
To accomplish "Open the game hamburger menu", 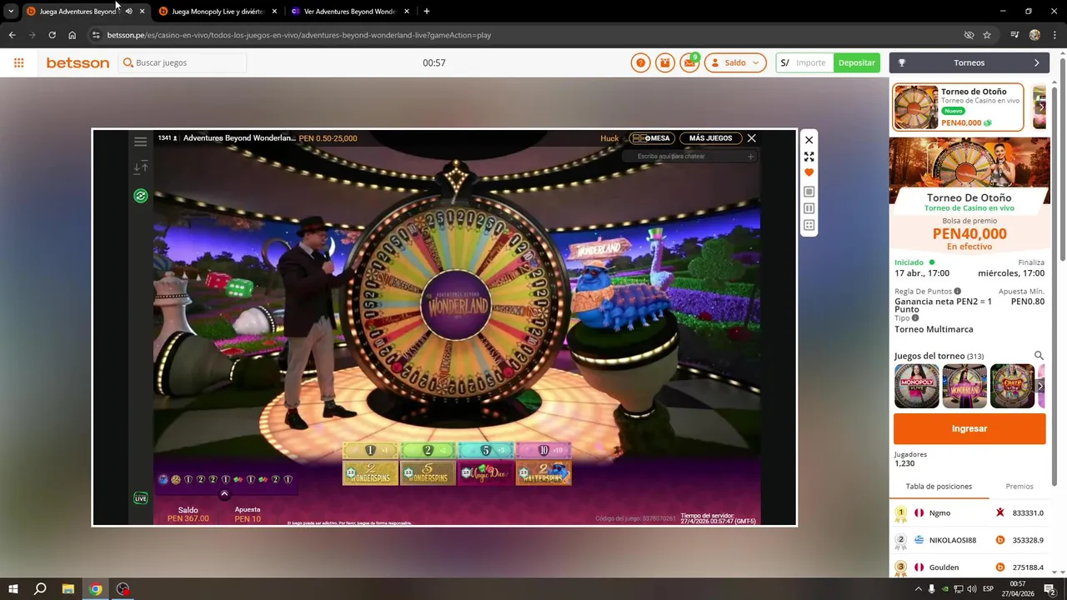I will coord(140,142).
